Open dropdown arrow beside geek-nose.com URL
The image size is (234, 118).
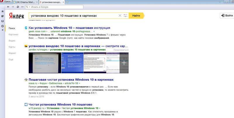tap(94, 31)
